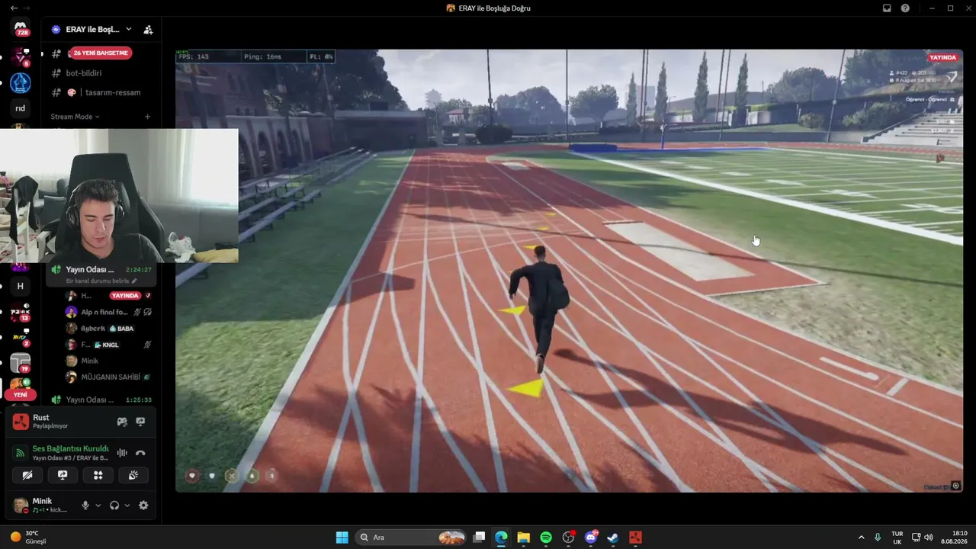The image size is (976, 549).
Task: Collapse the Stream Mode category
Action: [75, 117]
